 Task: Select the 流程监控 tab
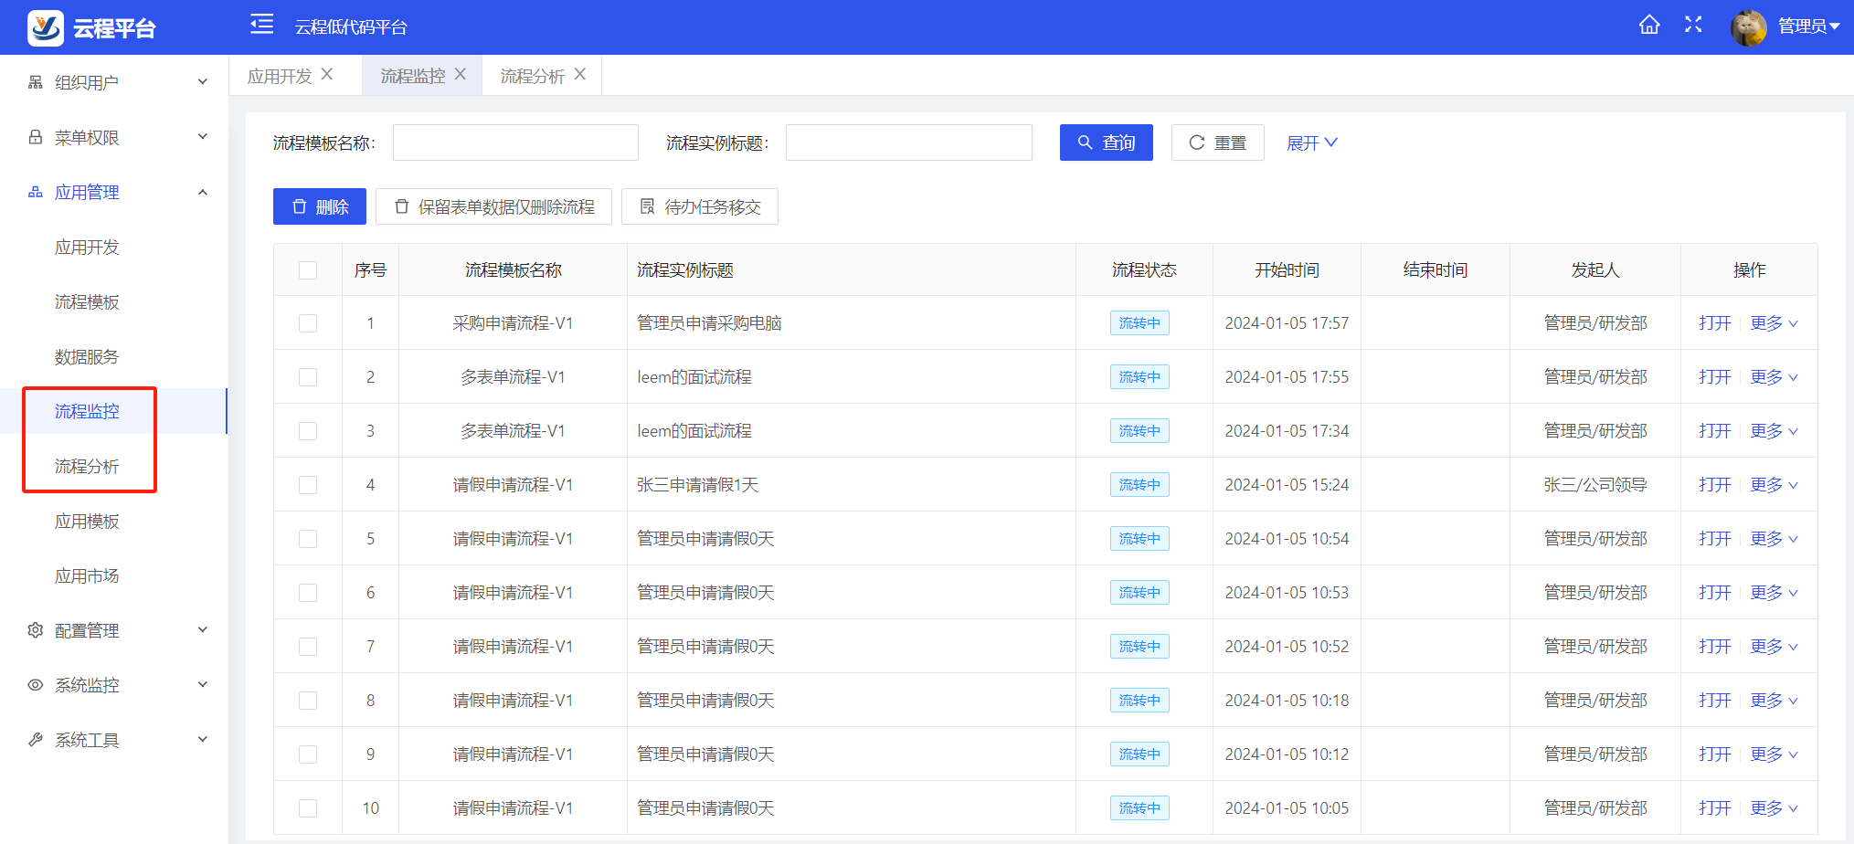(413, 76)
